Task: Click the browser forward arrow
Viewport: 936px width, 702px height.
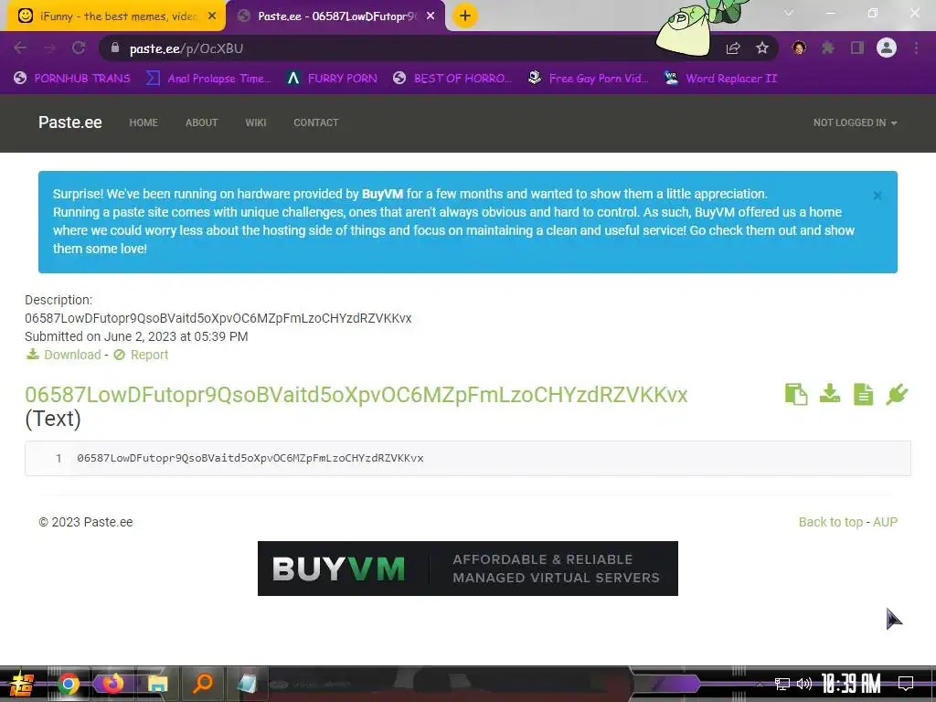Action: pos(49,48)
